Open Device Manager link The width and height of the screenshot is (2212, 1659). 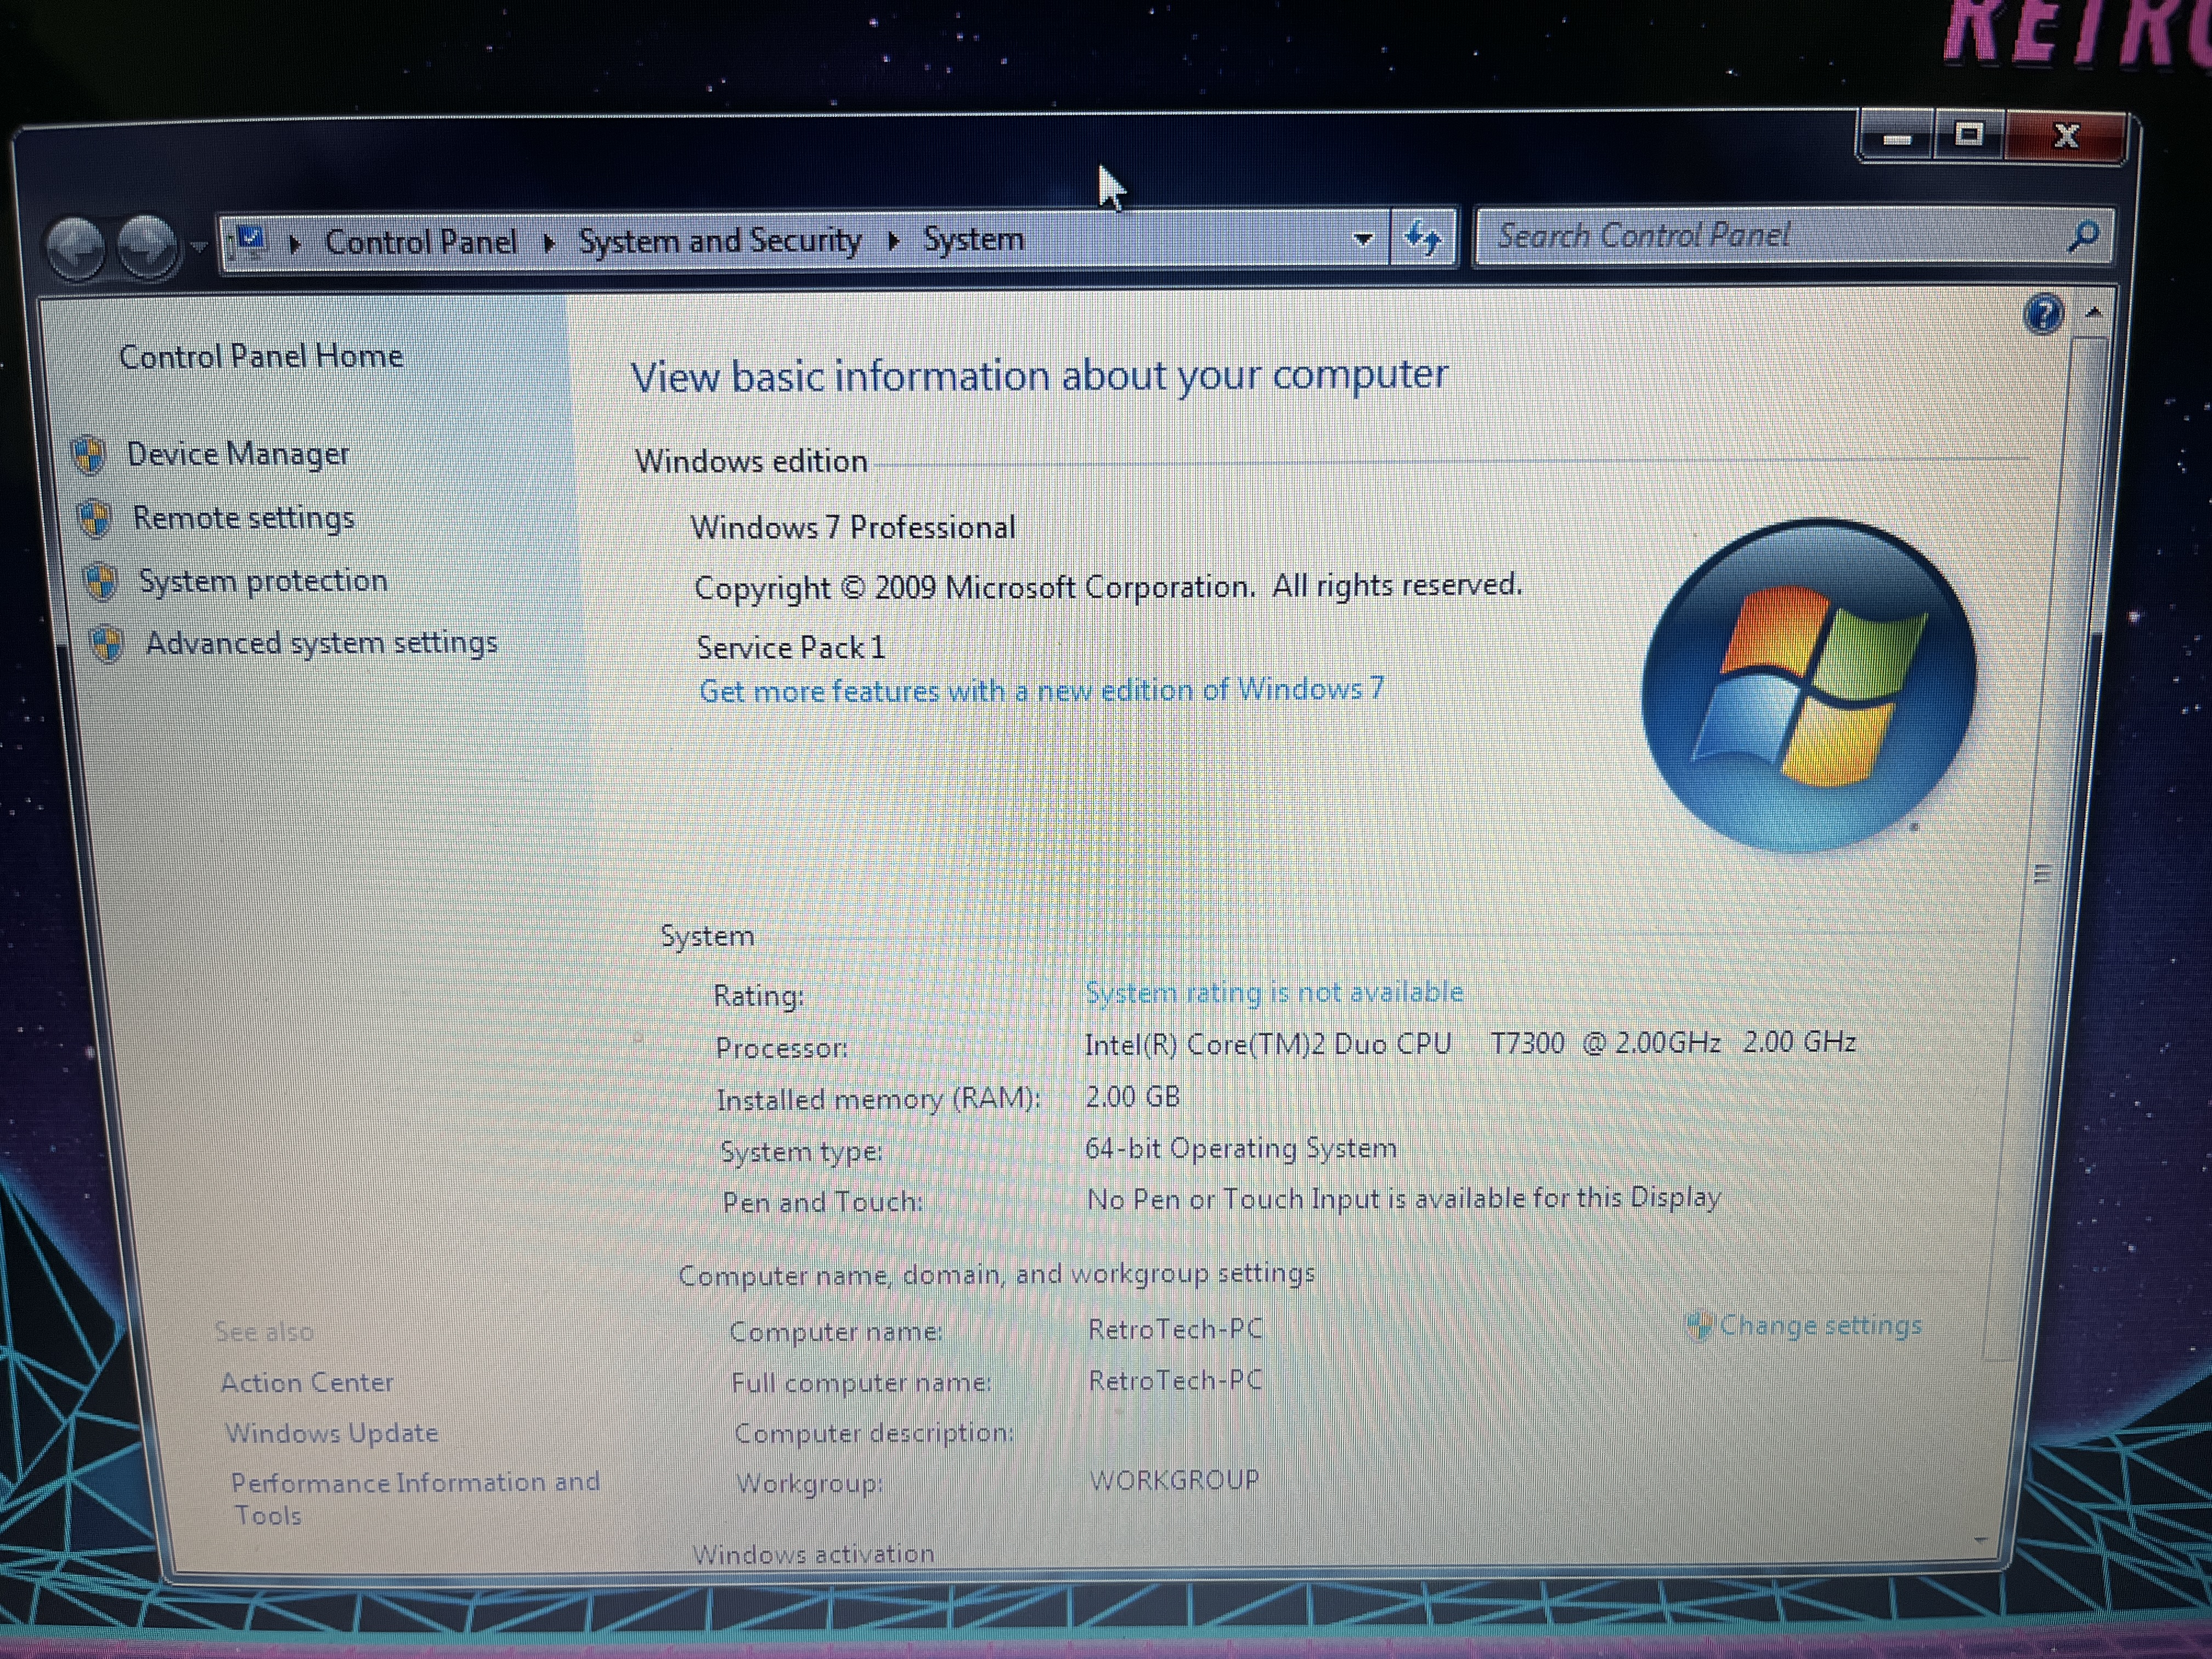(x=238, y=454)
